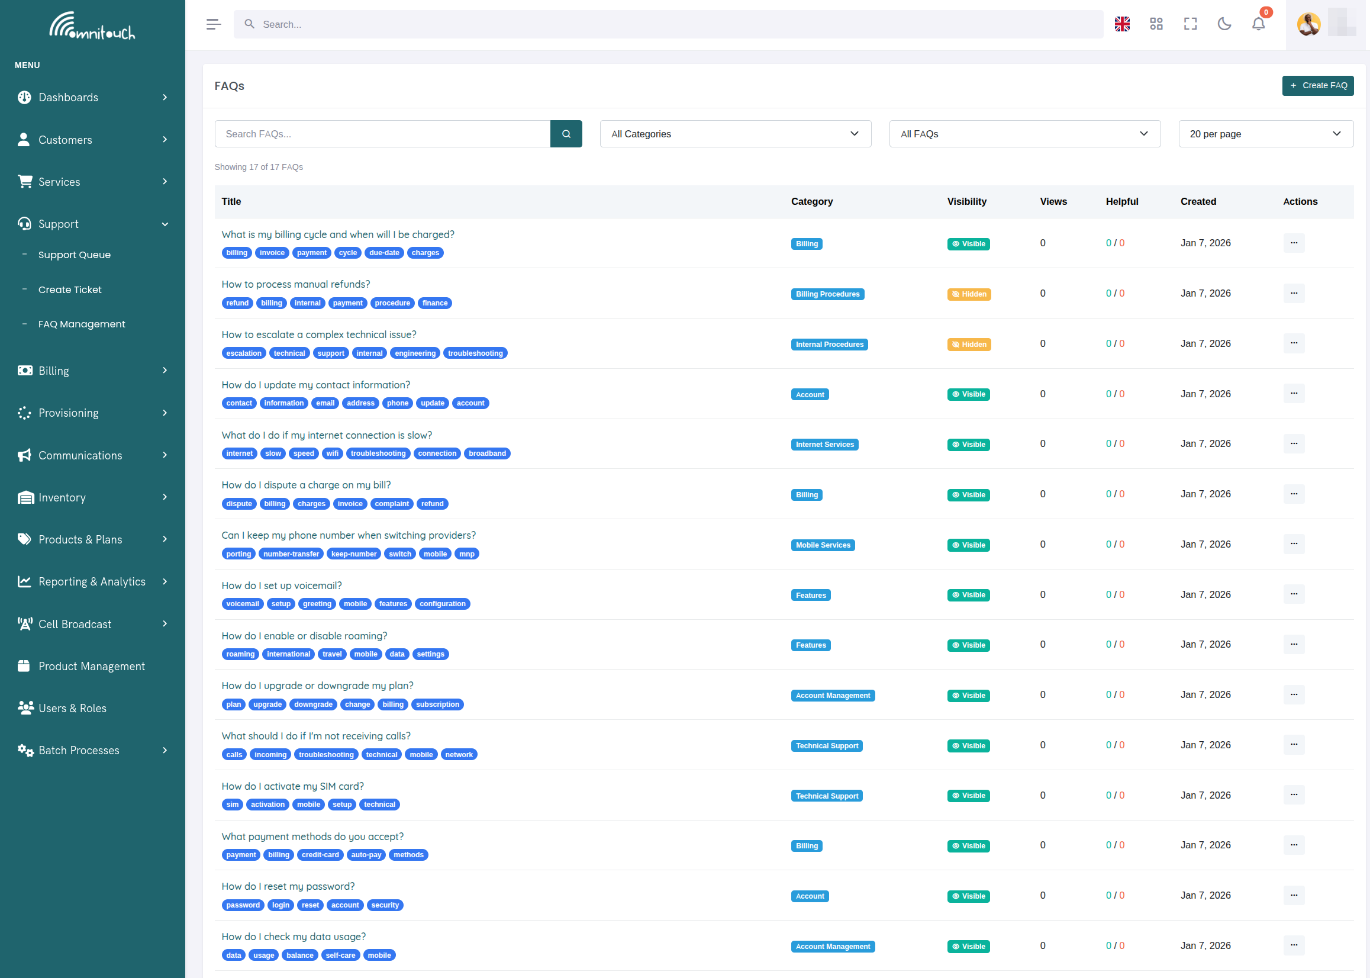Image resolution: width=1370 pixels, height=978 pixels.
Task: Open the All Categories dropdown
Action: (x=735, y=134)
